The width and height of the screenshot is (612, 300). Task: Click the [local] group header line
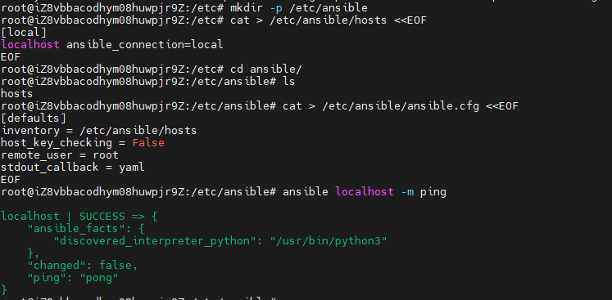click(24, 32)
